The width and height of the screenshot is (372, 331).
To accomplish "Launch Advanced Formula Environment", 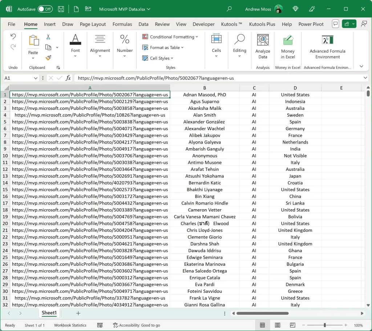I will tap(327, 46).
